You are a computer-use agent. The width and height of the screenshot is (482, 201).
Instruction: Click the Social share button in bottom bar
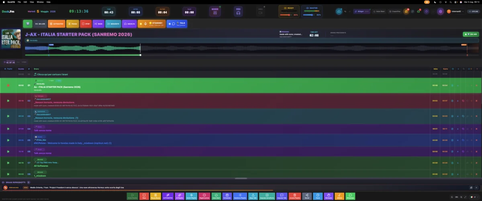(x=307, y=196)
